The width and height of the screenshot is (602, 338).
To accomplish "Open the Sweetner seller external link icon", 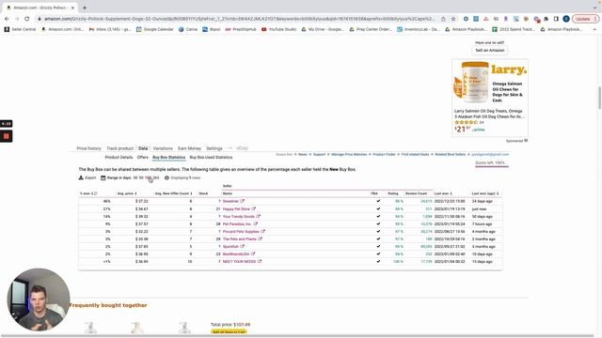I will coord(243,201).
